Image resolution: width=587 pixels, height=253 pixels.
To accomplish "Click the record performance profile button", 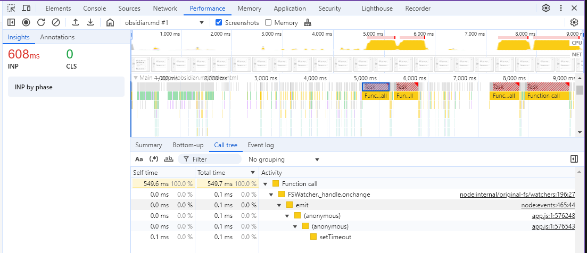I will [26, 22].
